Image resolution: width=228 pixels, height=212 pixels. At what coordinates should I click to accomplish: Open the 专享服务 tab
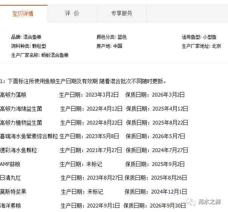point(122,14)
